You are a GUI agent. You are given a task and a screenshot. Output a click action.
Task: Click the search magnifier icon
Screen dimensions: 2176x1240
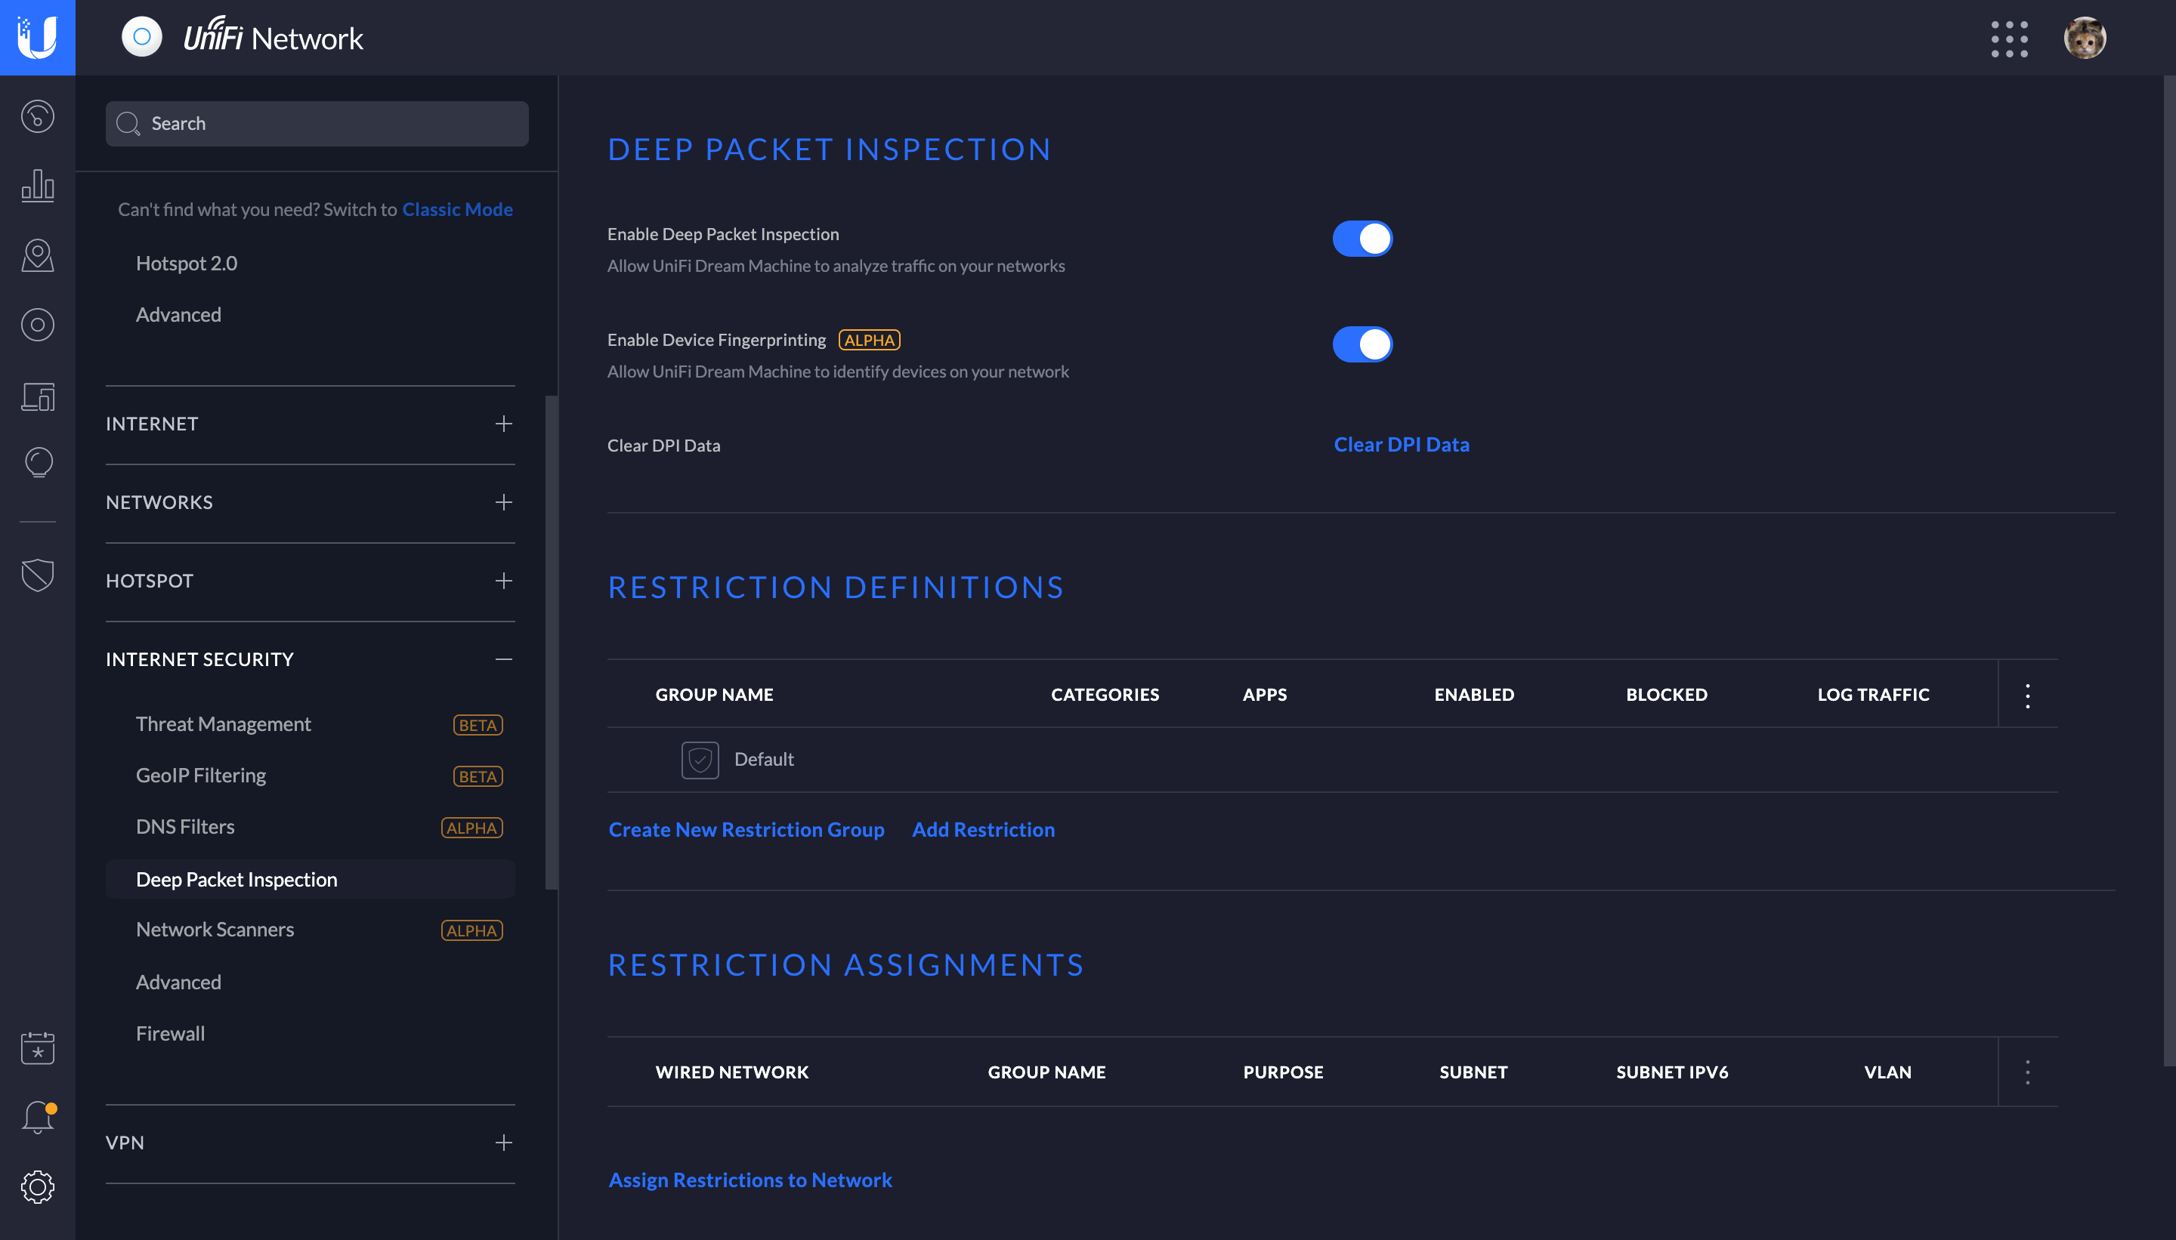(x=128, y=124)
